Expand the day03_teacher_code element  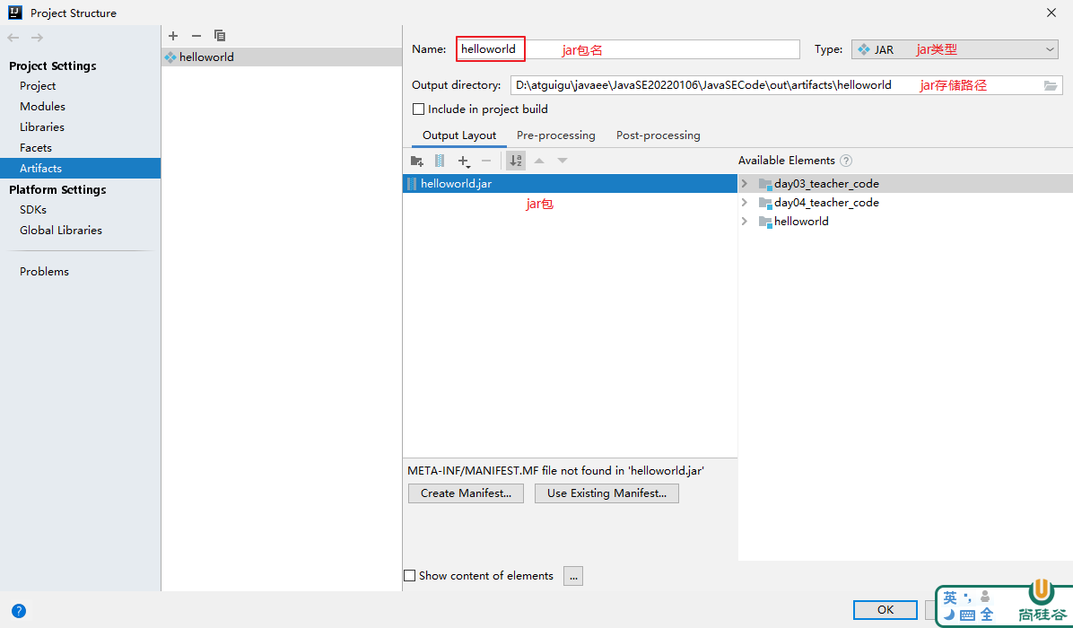click(x=745, y=184)
